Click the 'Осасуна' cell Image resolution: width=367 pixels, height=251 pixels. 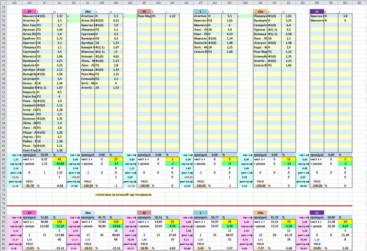[260, 43]
